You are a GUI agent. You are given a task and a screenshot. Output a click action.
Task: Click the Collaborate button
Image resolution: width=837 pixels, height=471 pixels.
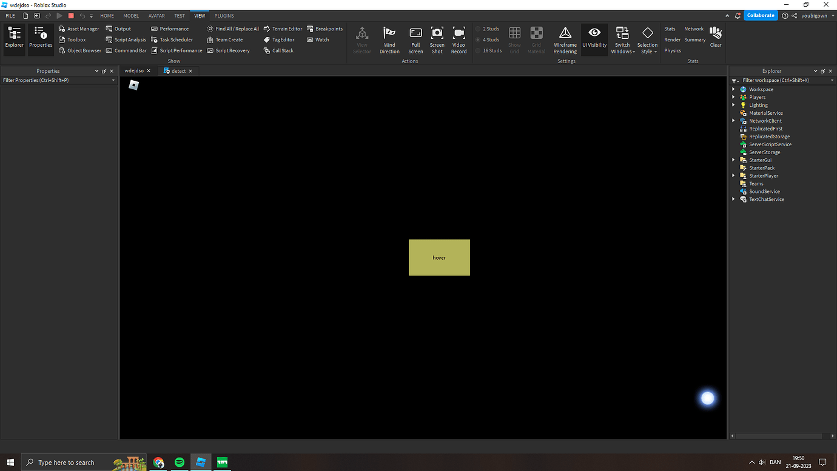tap(760, 15)
